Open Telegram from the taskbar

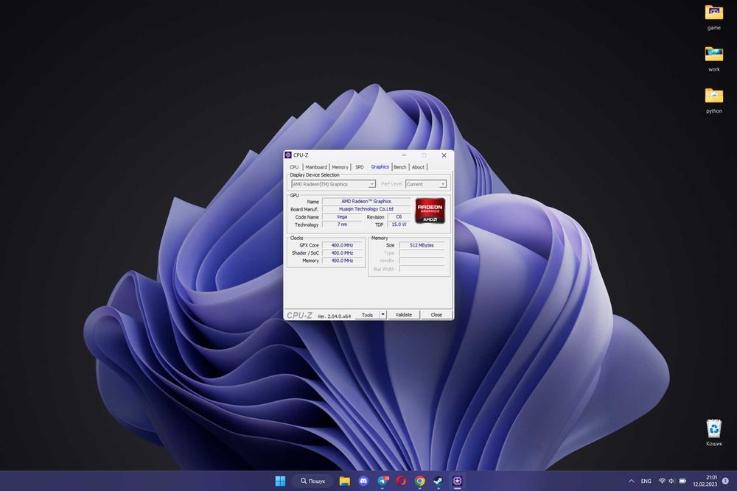point(383,481)
